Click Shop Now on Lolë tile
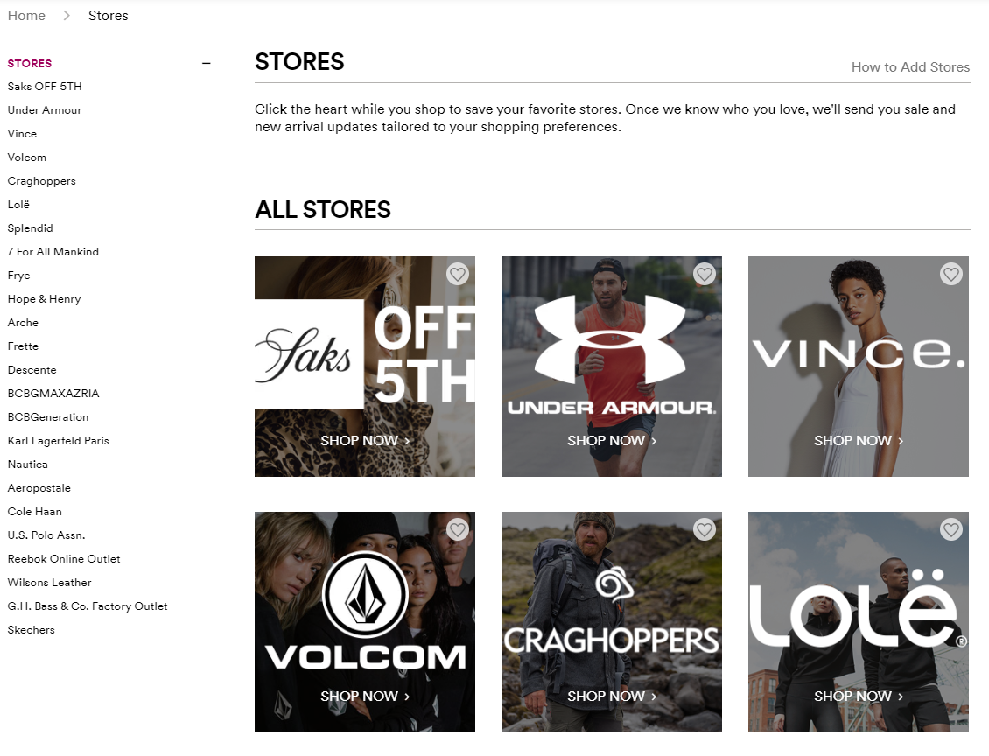The height and width of the screenshot is (756, 989). (x=859, y=696)
